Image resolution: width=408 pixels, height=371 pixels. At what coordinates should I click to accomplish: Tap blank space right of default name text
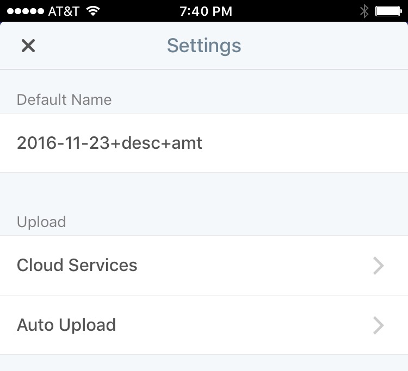coord(305,143)
